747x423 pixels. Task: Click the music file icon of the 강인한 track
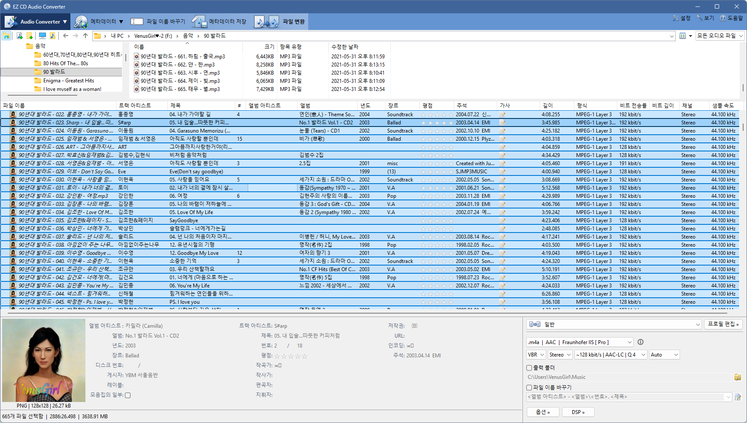[x=13, y=196]
